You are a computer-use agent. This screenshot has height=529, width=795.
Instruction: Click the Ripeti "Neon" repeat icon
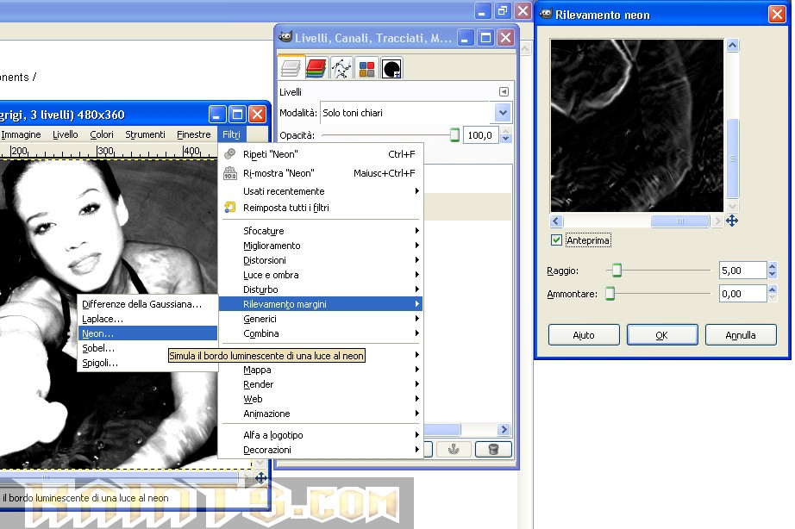(229, 153)
